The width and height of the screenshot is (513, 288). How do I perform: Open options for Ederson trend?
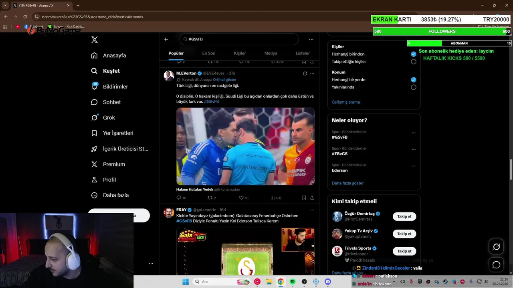tap(414, 166)
